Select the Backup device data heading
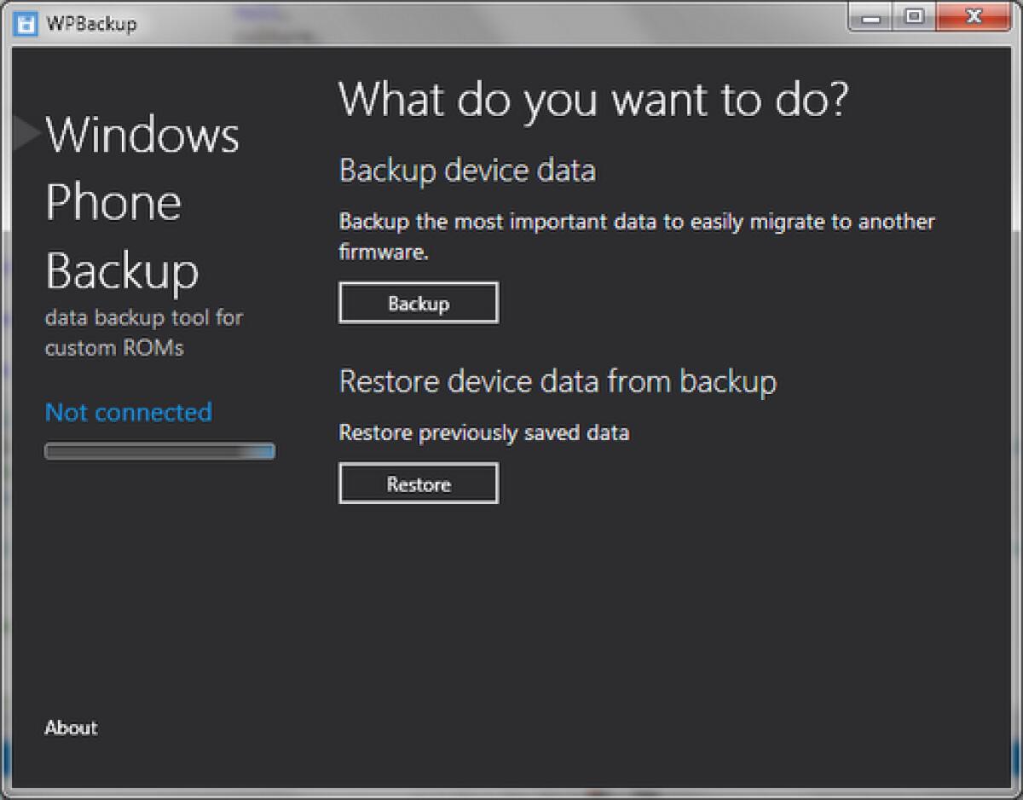 469,170
